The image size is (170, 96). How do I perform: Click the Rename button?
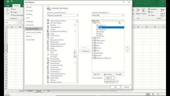click(x=119, y=74)
